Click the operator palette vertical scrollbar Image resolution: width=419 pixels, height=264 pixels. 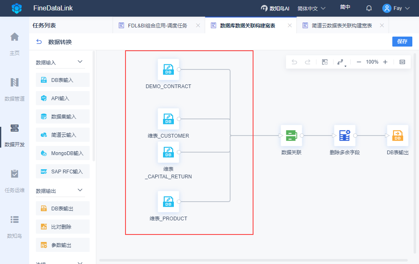click(93, 106)
